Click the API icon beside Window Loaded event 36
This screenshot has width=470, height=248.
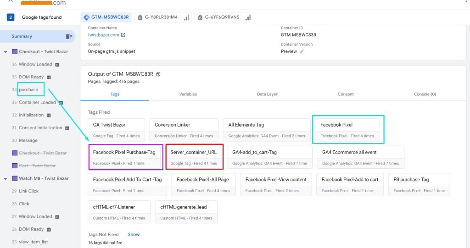tap(57, 65)
